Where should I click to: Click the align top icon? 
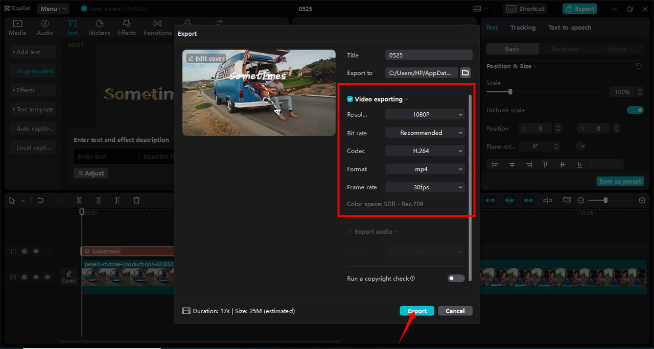546,164
